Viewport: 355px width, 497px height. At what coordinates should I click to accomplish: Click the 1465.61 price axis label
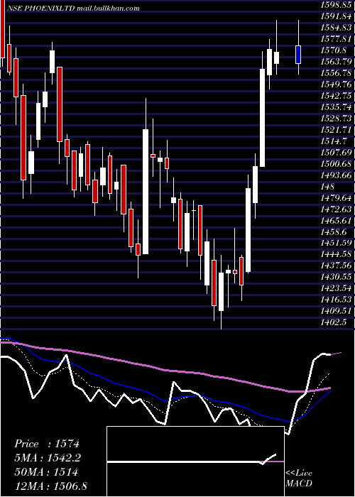[x=337, y=221]
